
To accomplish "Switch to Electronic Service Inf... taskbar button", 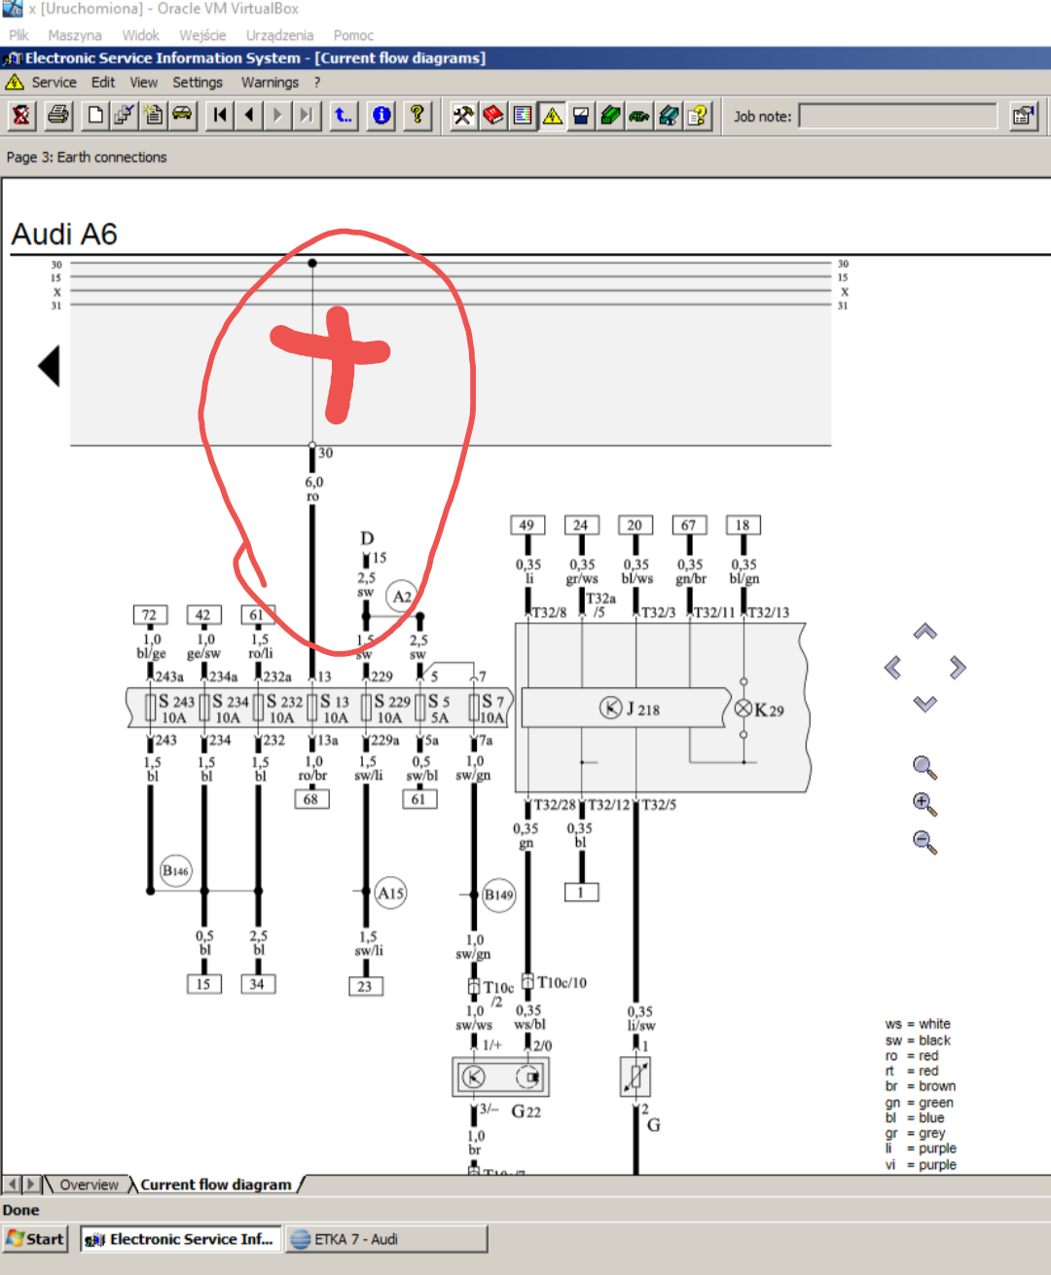I will tap(180, 1239).
